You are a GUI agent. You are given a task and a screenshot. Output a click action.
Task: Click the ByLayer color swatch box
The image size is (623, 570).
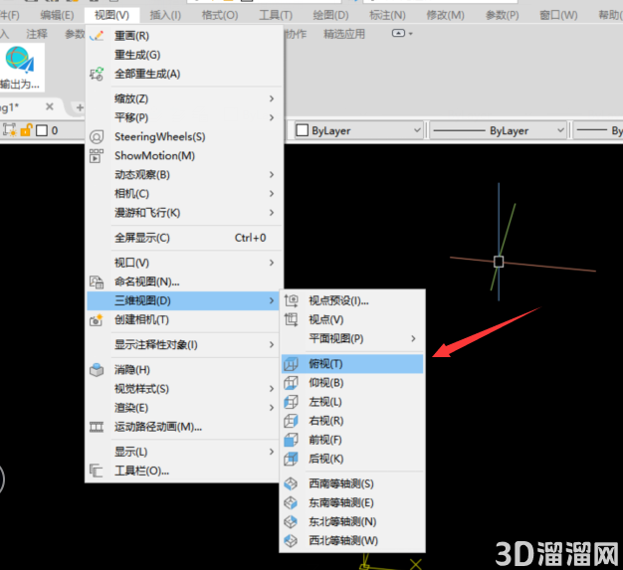click(x=303, y=130)
